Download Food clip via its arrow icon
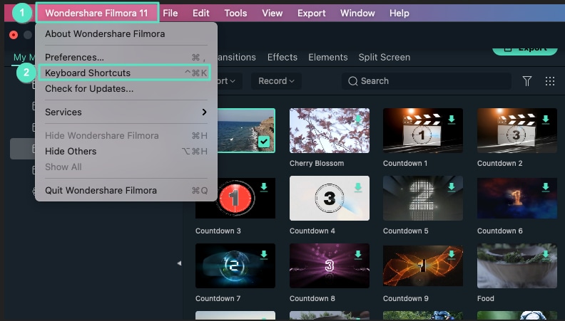This screenshot has width=565, height=321. pyautogui.click(x=546, y=255)
